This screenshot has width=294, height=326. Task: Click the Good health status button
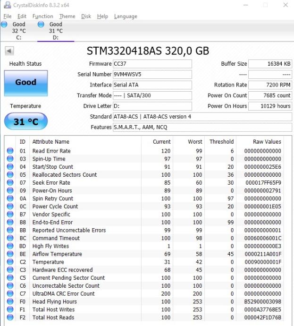[x=26, y=83]
